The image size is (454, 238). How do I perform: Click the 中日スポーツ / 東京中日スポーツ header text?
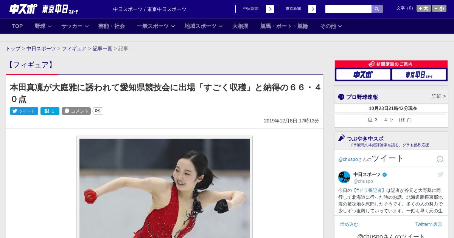point(150,9)
